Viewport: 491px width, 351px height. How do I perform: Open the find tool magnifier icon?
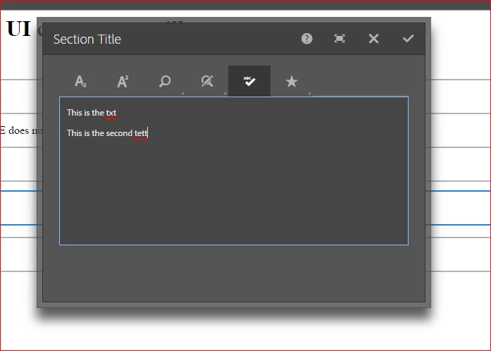165,81
